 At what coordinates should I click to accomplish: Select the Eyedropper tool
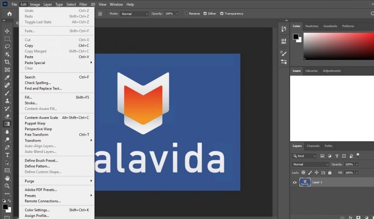7,78
